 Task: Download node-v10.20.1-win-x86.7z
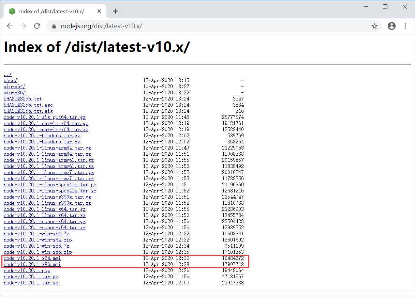coord(36,246)
